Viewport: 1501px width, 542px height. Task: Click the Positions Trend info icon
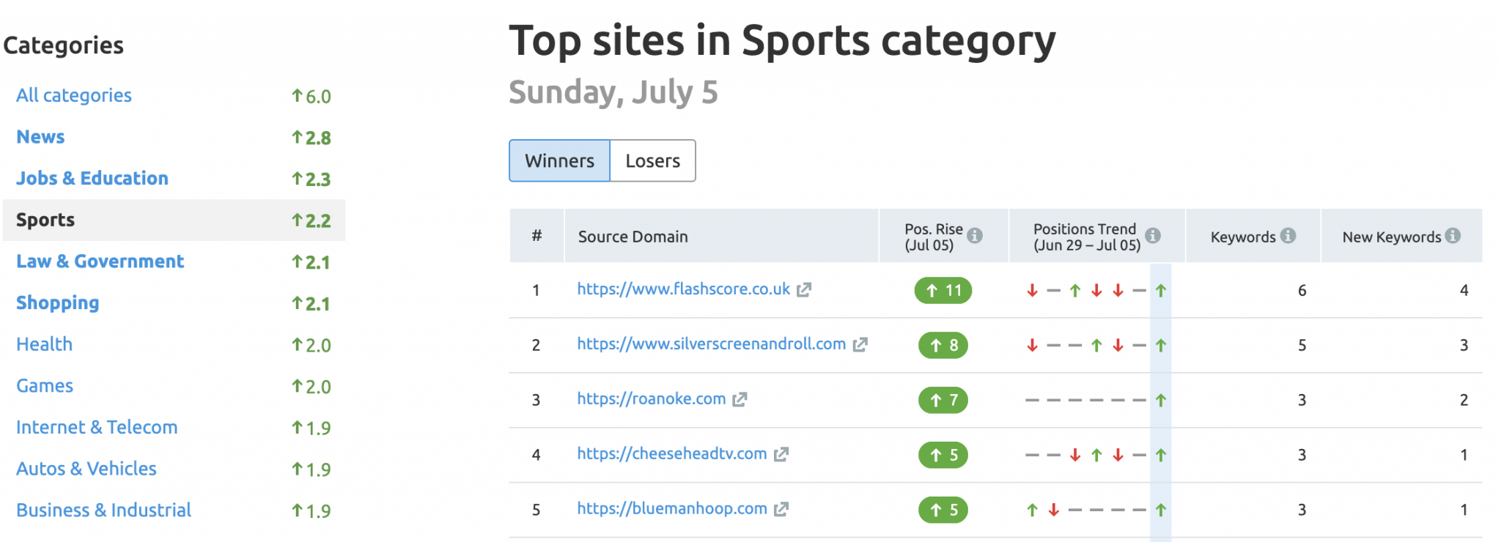(x=1153, y=236)
